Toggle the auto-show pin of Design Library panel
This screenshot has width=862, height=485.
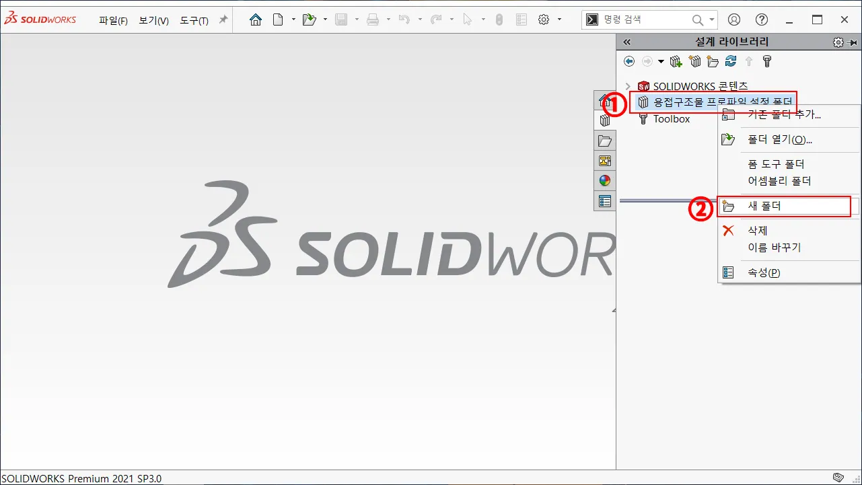(852, 42)
